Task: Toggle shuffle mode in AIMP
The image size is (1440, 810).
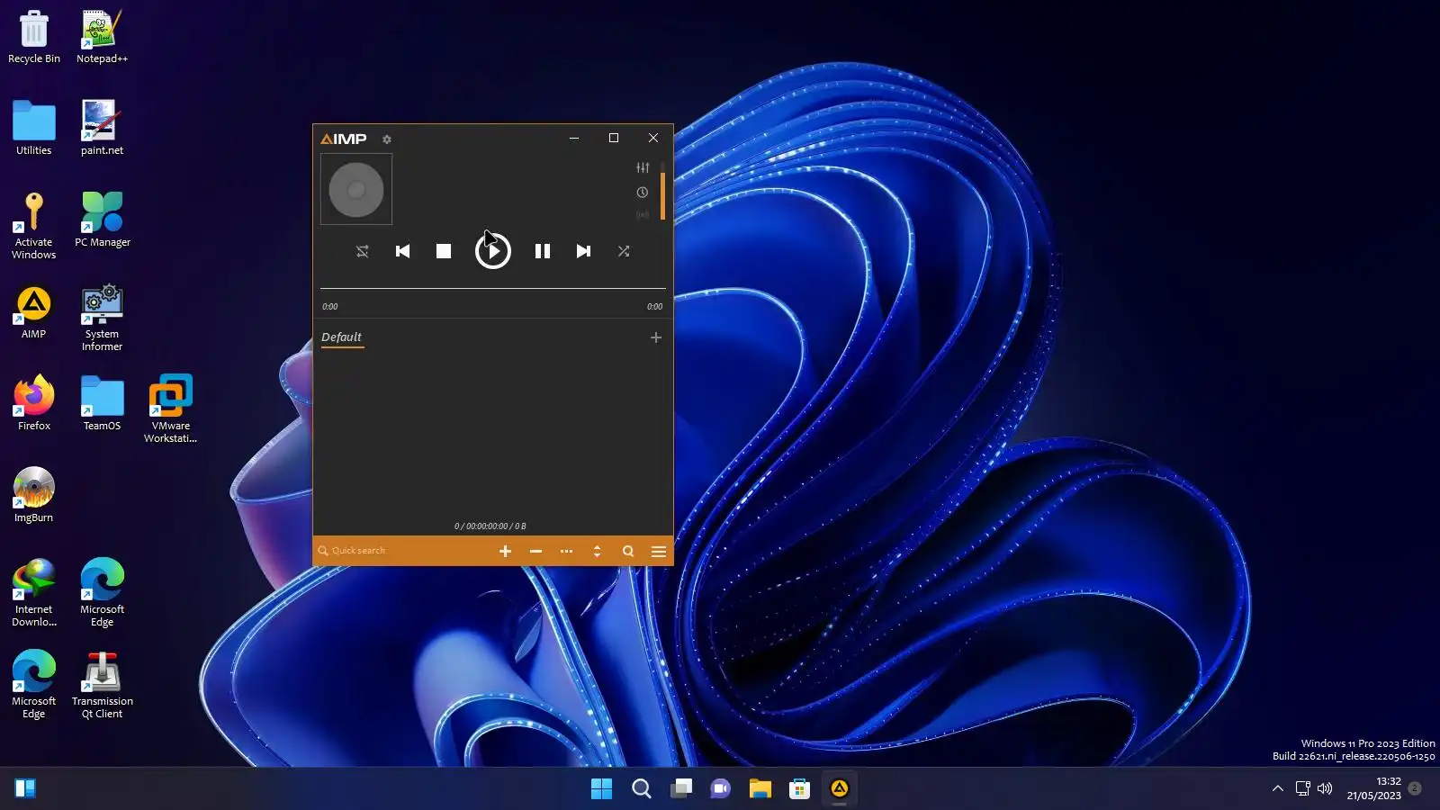Action: (x=624, y=251)
